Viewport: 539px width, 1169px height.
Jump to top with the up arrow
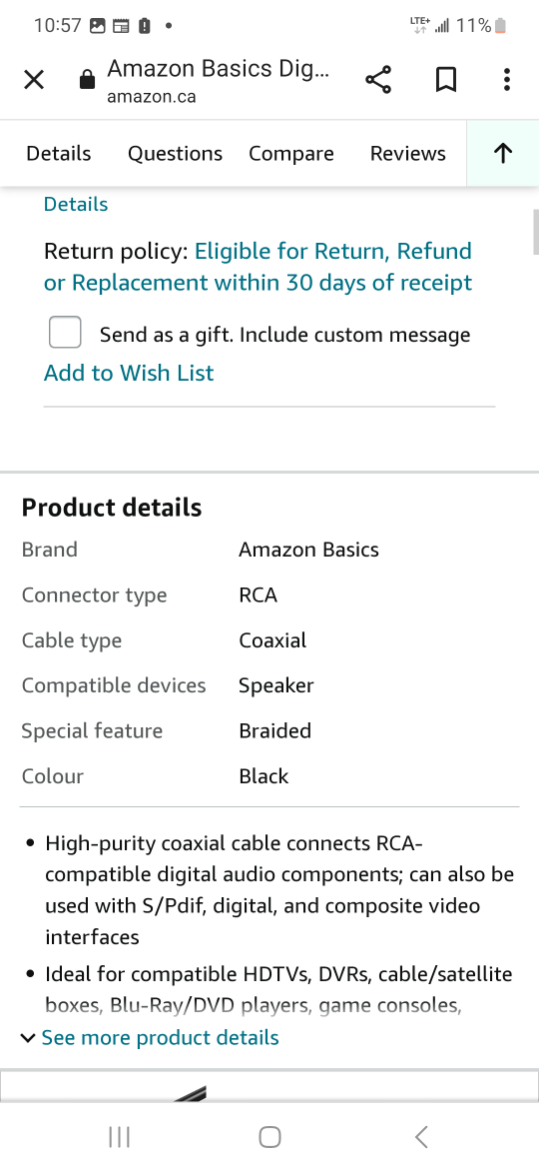[503, 154]
